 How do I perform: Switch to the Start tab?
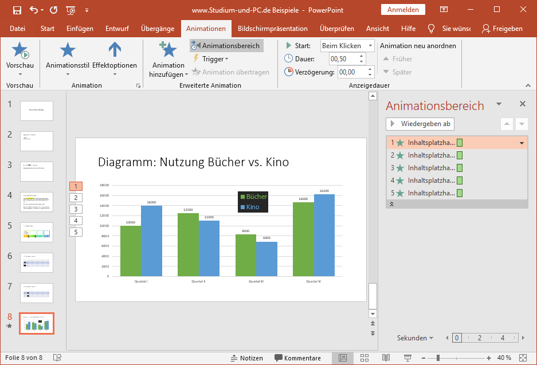47,29
